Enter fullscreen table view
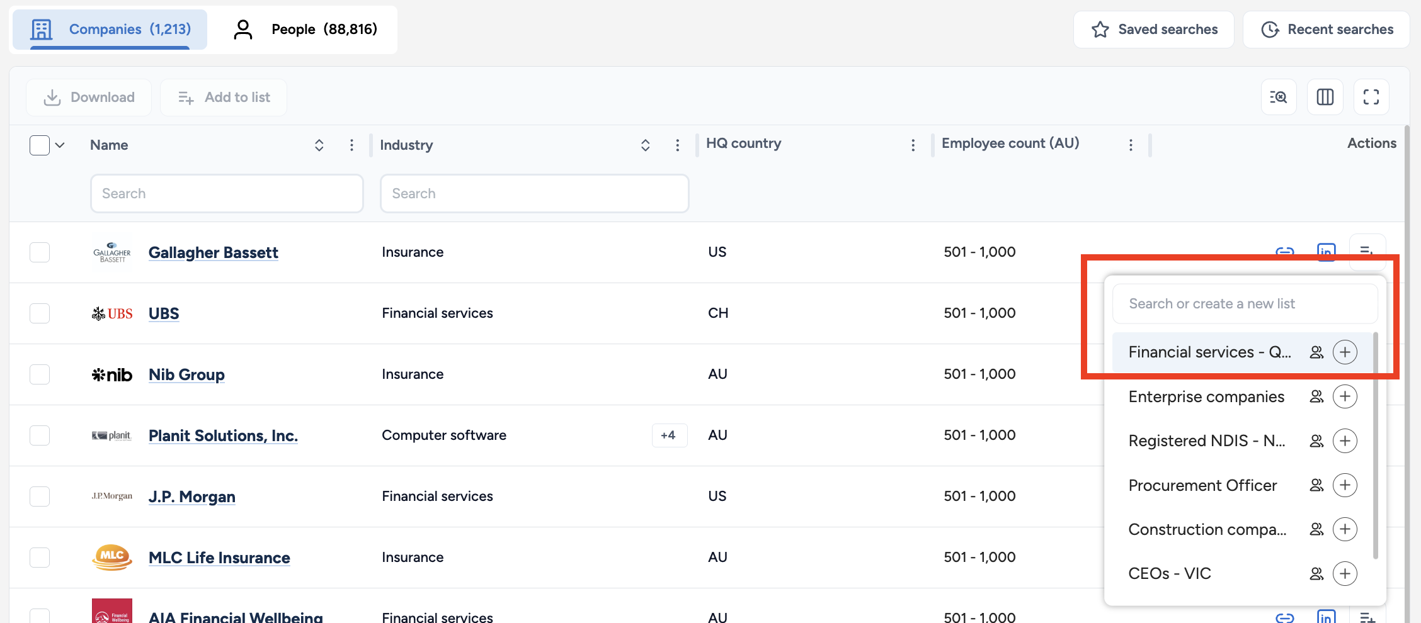 coord(1371,97)
